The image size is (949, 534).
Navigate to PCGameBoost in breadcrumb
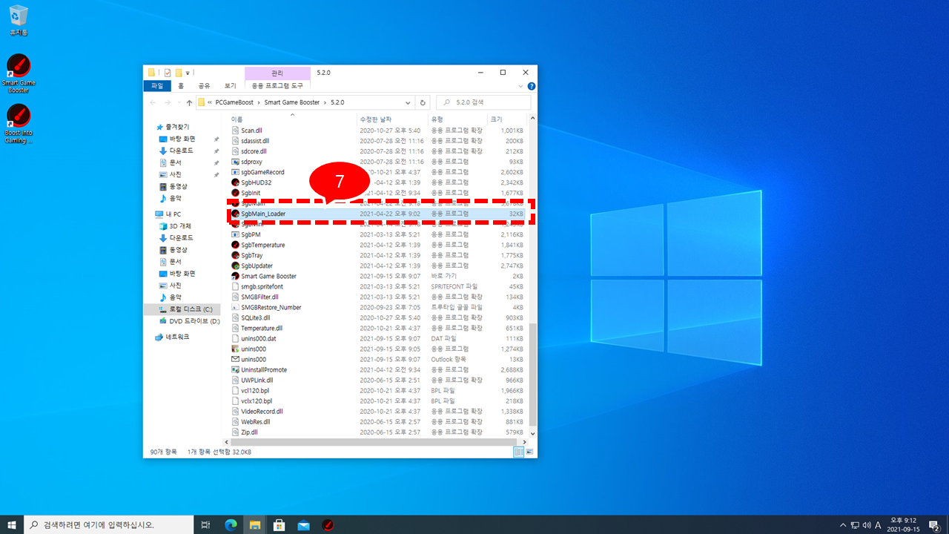pos(233,102)
